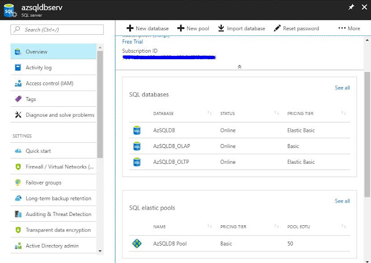371x263 pixels.
Task: Click the Quick start cloud icon
Action: 18,151
